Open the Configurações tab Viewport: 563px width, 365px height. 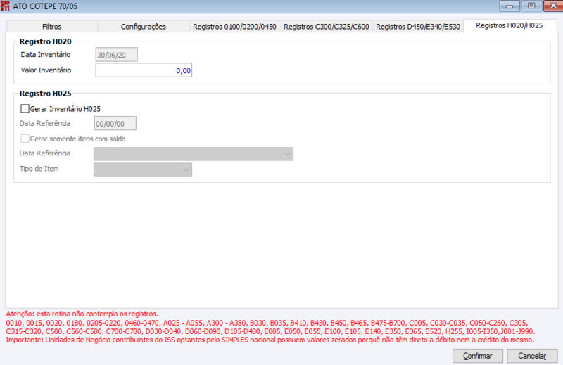point(144,27)
